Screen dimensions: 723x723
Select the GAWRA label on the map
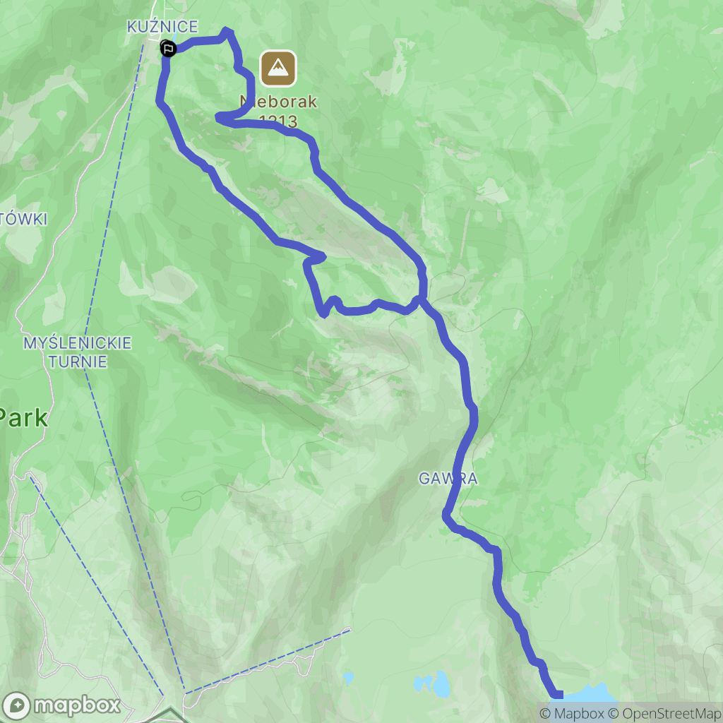(448, 479)
